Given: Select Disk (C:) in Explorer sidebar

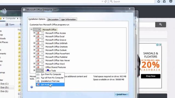Looking at the screenshot, I should click(4, 84).
